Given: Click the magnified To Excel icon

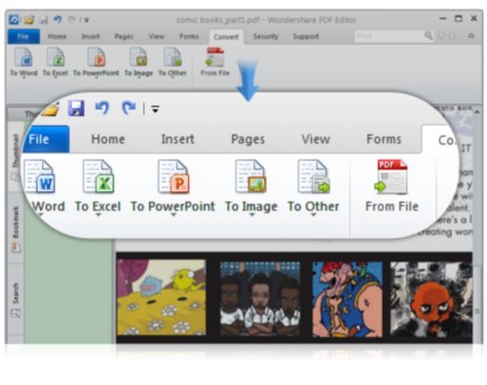Looking at the screenshot, I should coord(98,176).
